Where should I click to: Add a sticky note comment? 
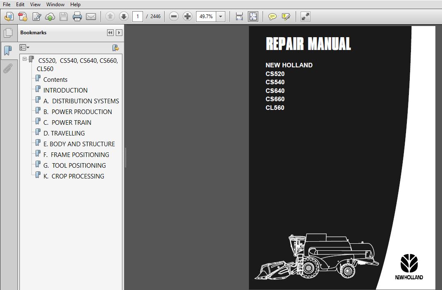[x=272, y=17]
